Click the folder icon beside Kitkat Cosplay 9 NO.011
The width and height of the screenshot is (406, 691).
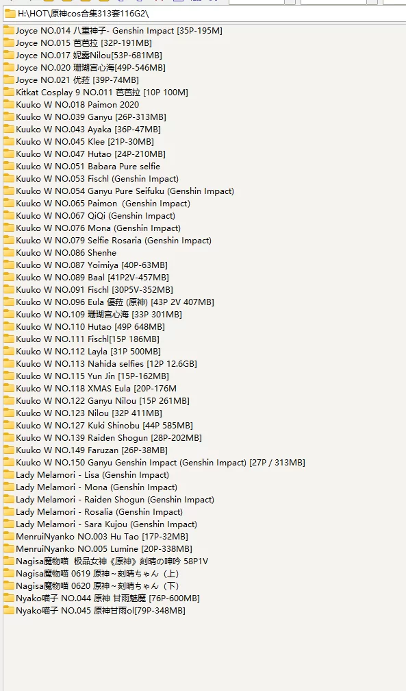(x=9, y=92)
